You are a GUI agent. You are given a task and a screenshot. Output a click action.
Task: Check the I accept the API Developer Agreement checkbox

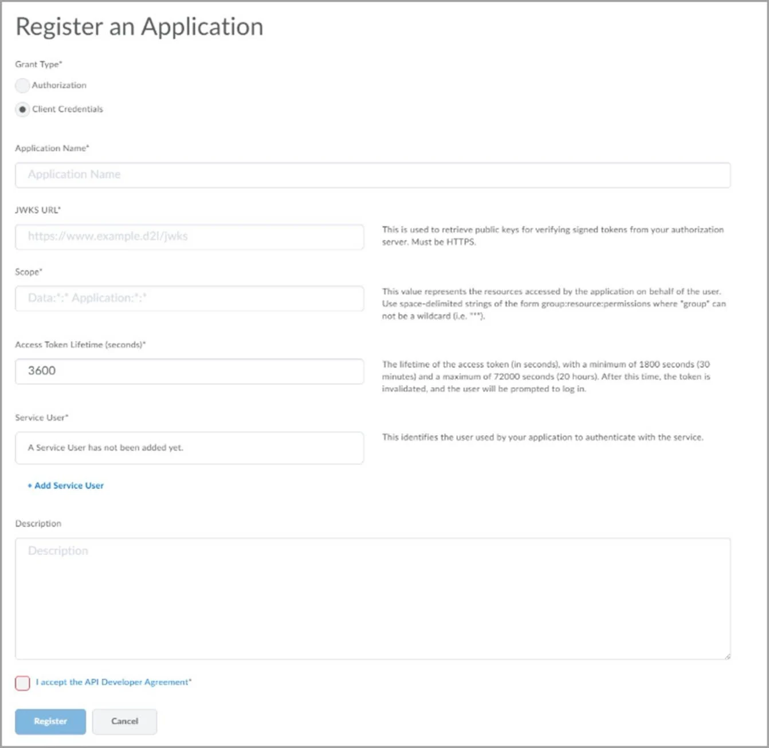22,683
